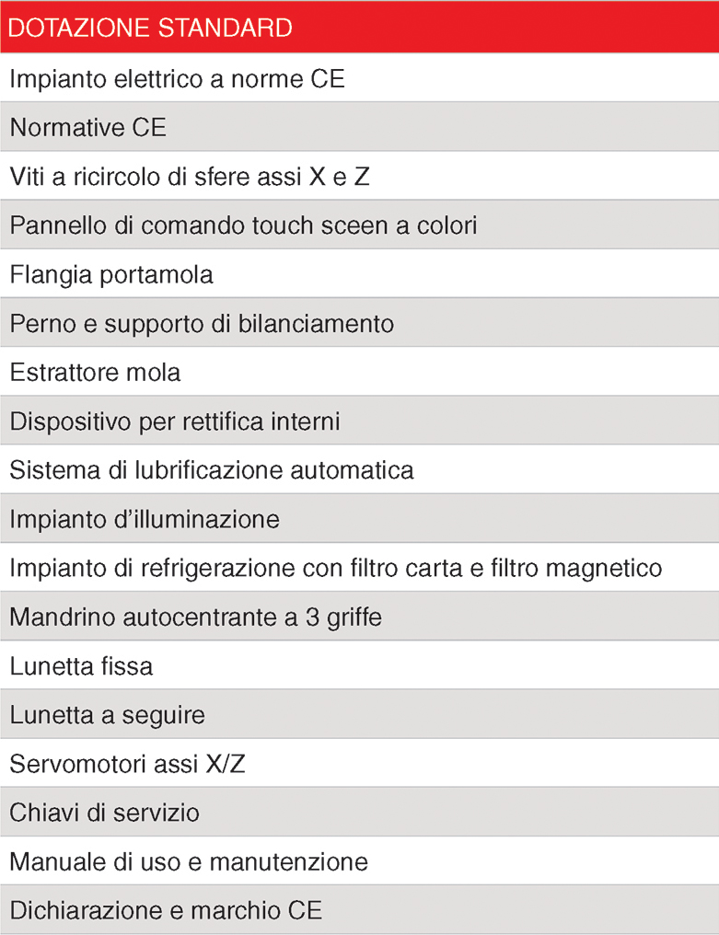This screenshot has height=935, width=719.
Task: Click the Normative CE row
Action: [x=359, y=126]
